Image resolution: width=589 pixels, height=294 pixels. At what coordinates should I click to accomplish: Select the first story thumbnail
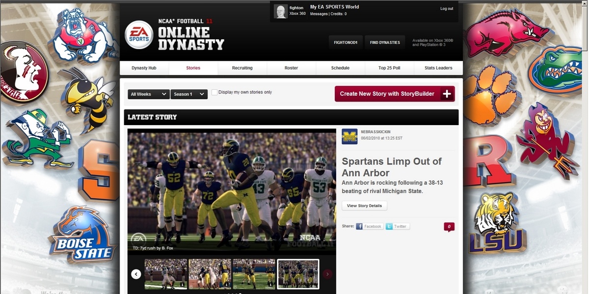tap(165, 274)
